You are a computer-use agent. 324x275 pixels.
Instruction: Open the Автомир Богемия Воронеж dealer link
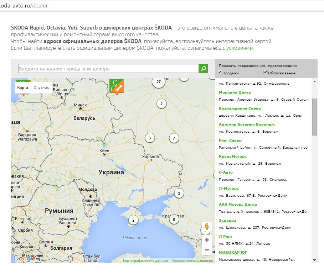coord(247,125)
